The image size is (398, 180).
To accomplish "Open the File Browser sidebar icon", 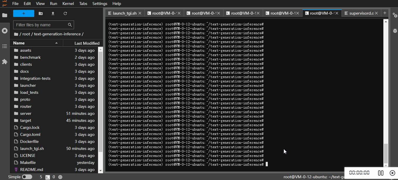I will 5,15.
